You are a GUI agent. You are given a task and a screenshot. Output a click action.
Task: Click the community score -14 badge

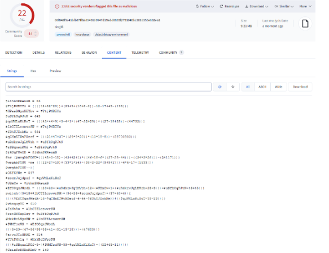tap(30, 33)
